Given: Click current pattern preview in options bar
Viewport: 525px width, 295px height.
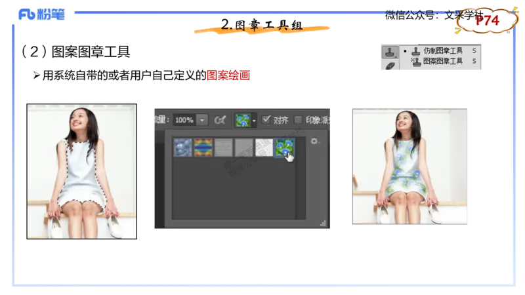Looking at the screenshot, I should tap(242, 120).
